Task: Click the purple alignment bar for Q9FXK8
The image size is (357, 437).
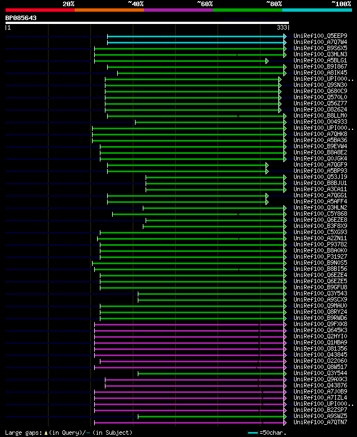Action: 189,324
